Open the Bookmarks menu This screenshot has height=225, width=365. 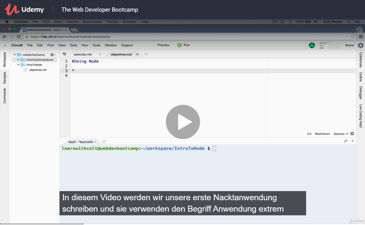(x=92, y=22)
